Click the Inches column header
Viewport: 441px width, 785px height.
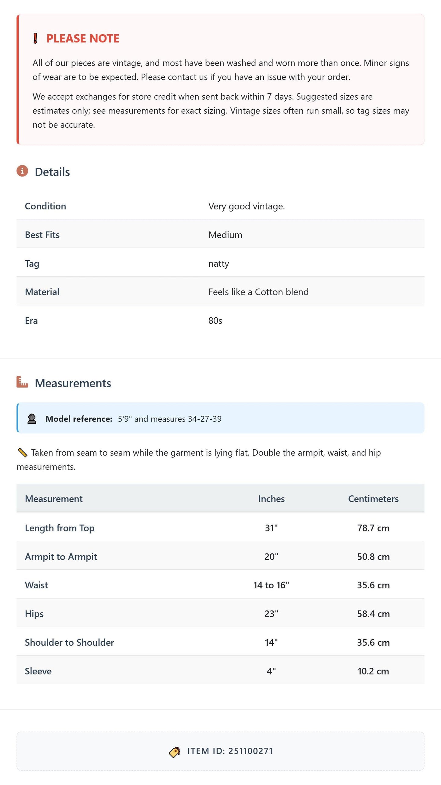pyautogui.click(x=271, y=499)
